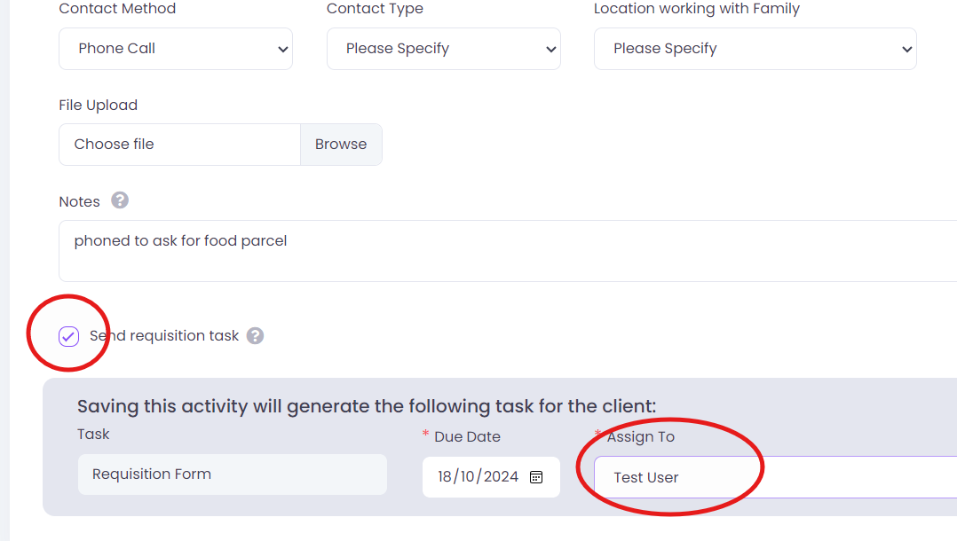Select the year 2024 in Due Date
Screen dimensions: 957x541
point(501,477)
